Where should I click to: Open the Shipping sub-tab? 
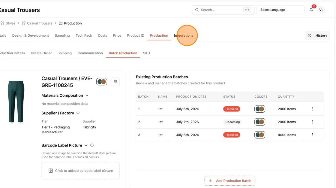pos(64,53)
